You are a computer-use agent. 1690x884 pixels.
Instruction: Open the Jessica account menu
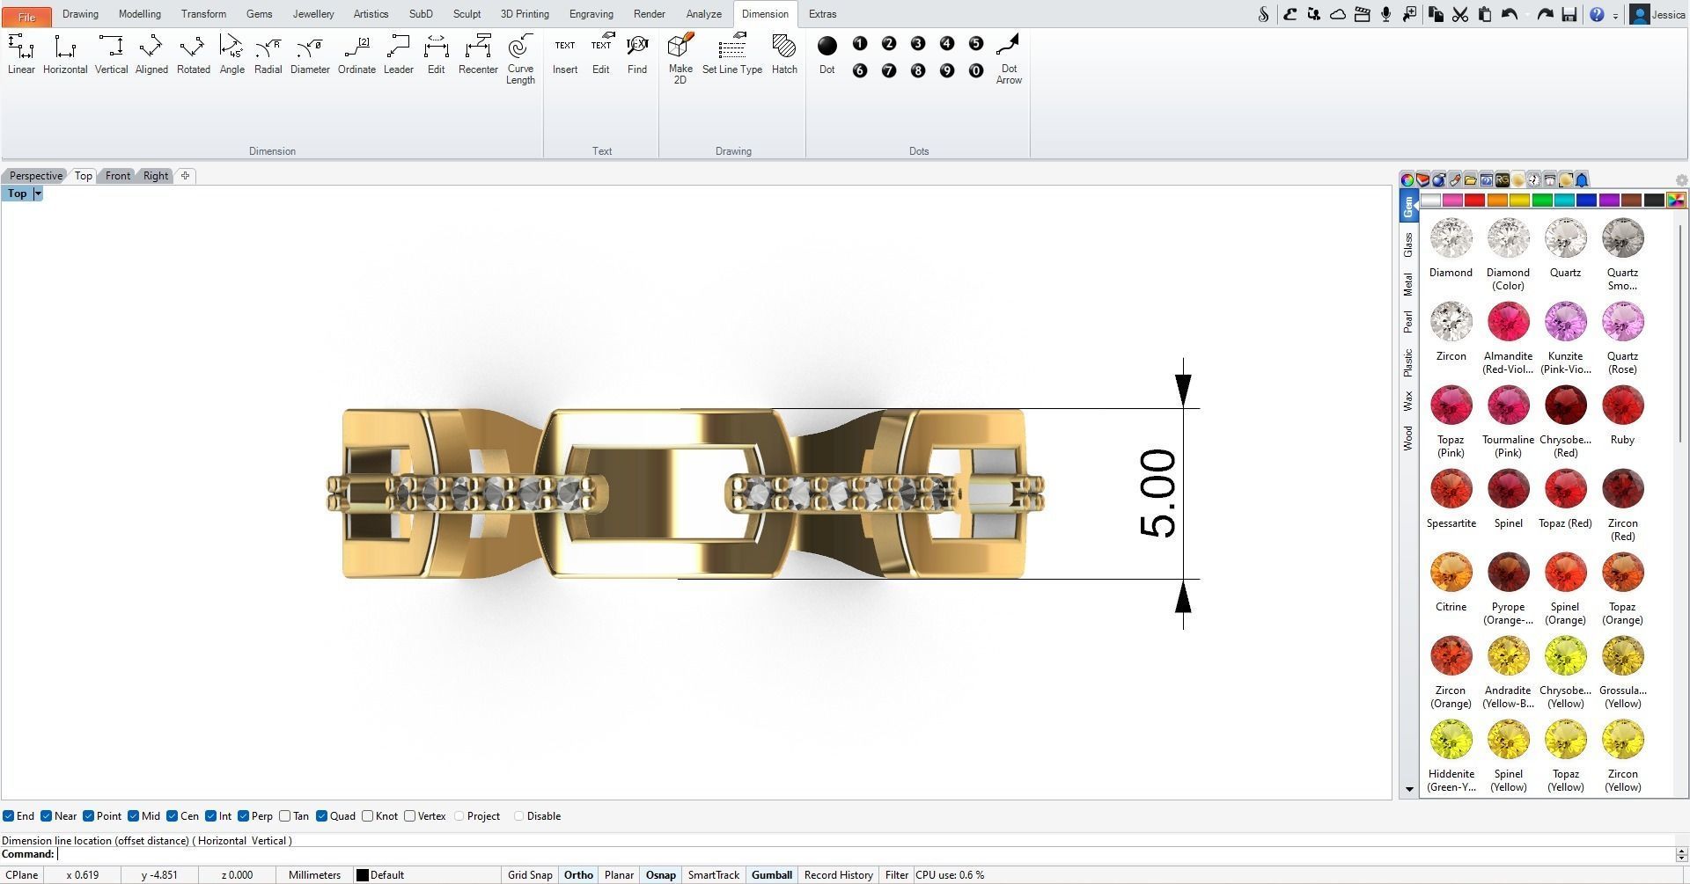pyautogui.click(x=1658, y=14)
